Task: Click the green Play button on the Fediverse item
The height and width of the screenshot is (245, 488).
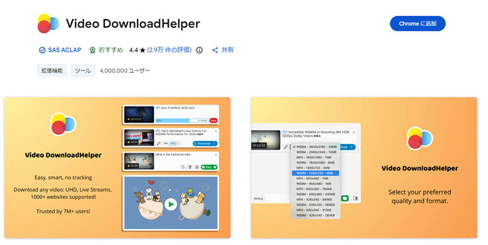Action: pyautogui.click(x=209, y=167)
